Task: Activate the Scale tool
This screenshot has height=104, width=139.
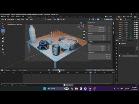Action: (x=3, y=38)
